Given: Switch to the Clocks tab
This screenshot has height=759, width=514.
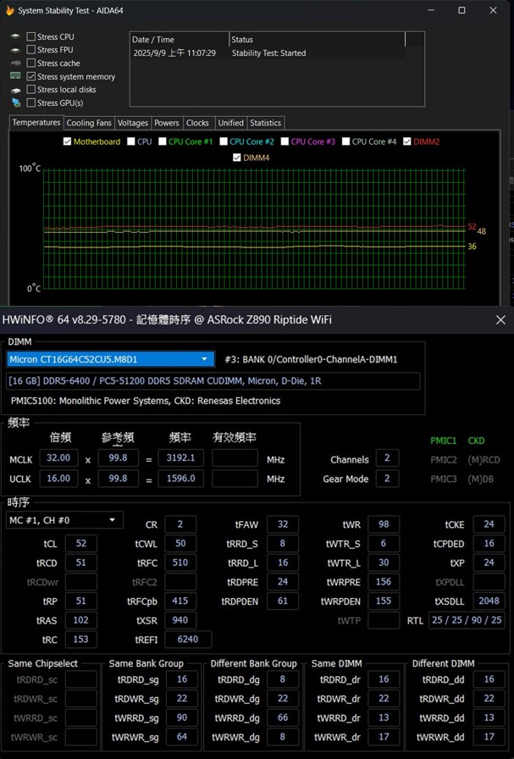Looking at the screenshot, I should pyautogui.click(x=197, y=123).
